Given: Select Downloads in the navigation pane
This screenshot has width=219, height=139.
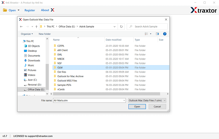Looking at the screenshot, I should (34, 60).
